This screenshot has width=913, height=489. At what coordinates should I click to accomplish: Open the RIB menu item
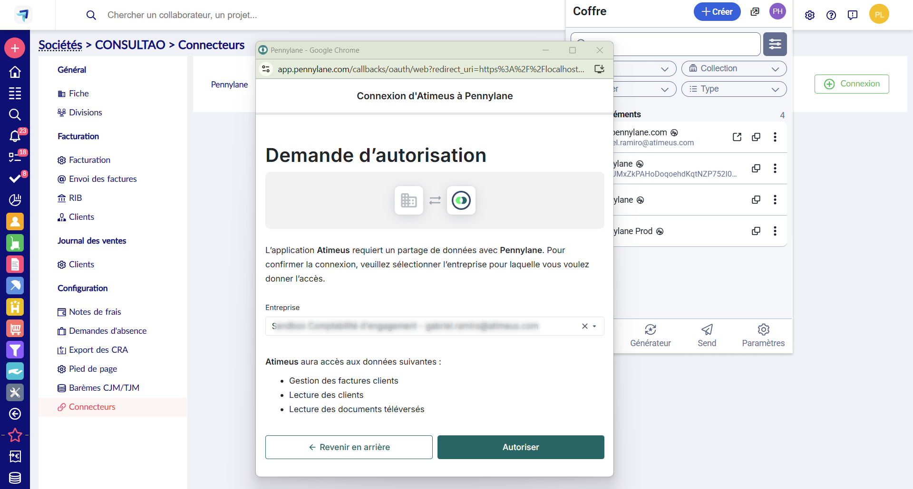tap(69, 198)
